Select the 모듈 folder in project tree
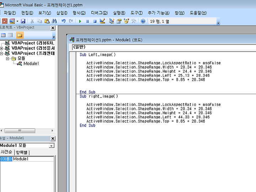The image size is (256, 192). coord(21,58)
